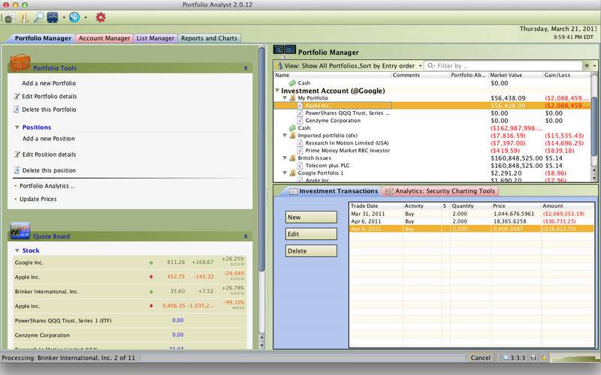Click the blue stock chart toolbar icon
Image resolution: width=601 pixels, height=375 pixels.
[53, 17]
